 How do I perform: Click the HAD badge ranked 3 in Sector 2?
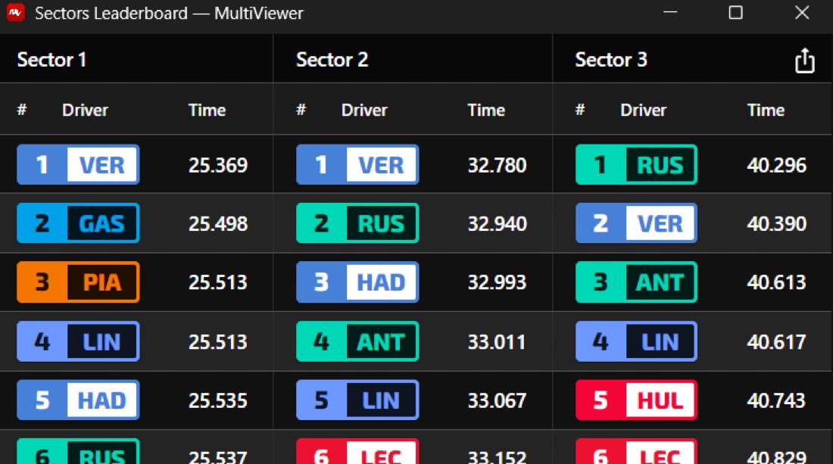point(357,282)
